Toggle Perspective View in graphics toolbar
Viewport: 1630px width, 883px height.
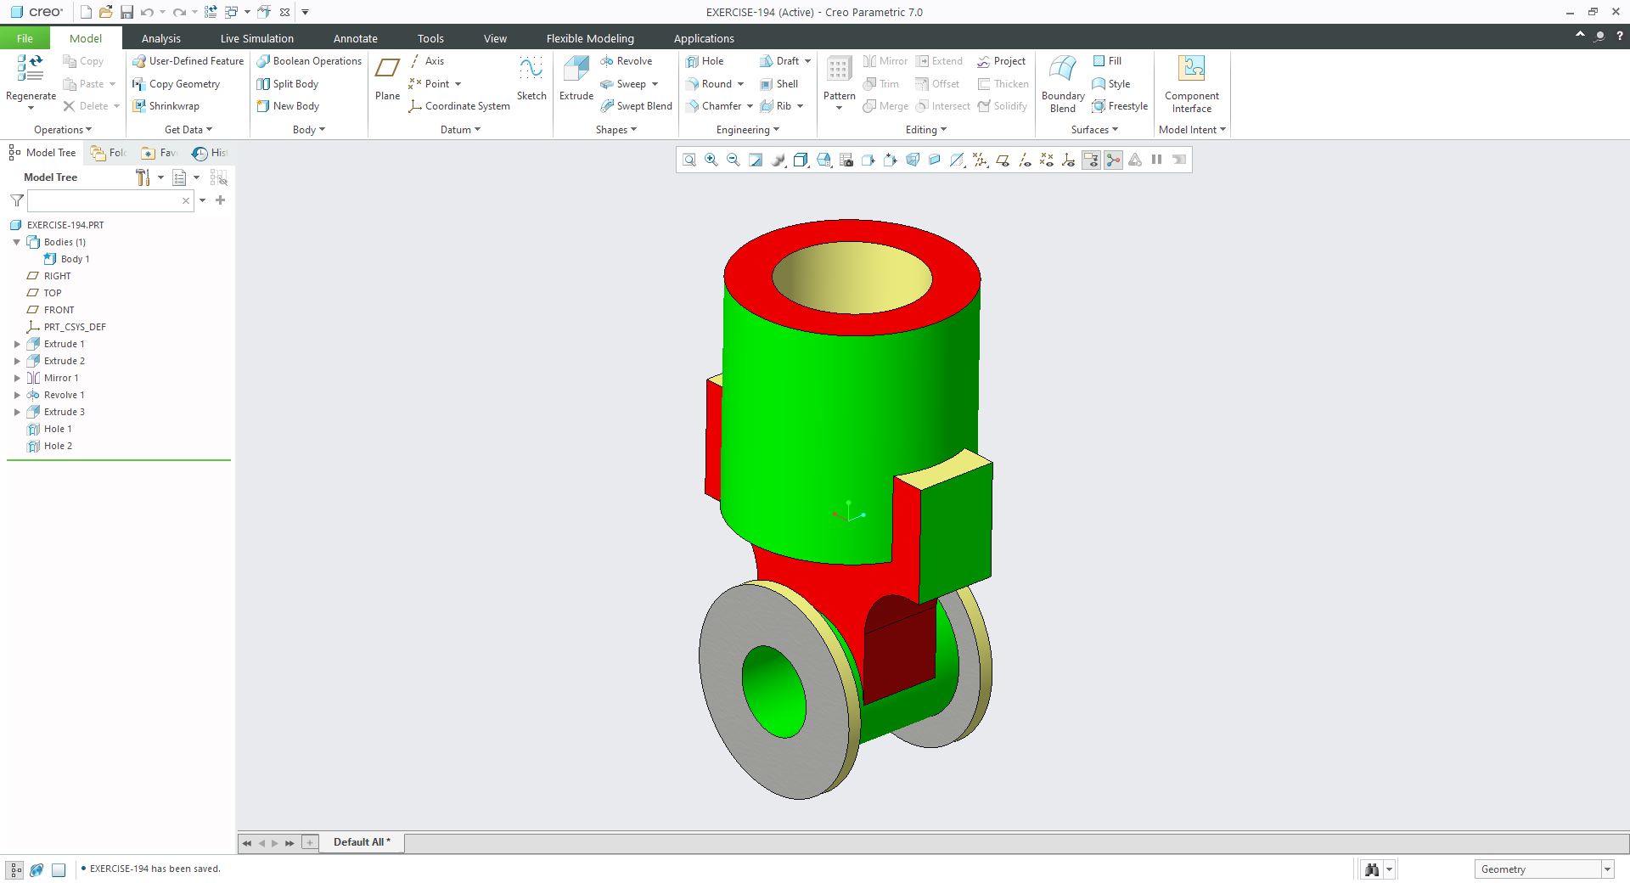point(913,160)
